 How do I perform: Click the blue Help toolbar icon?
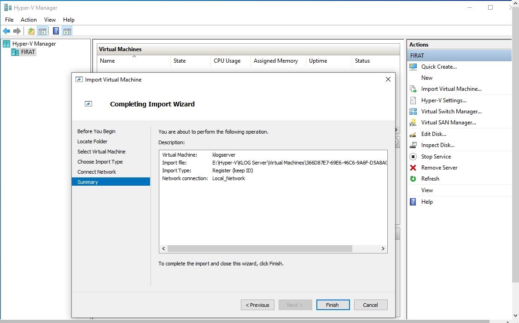[x=56, y=31]
